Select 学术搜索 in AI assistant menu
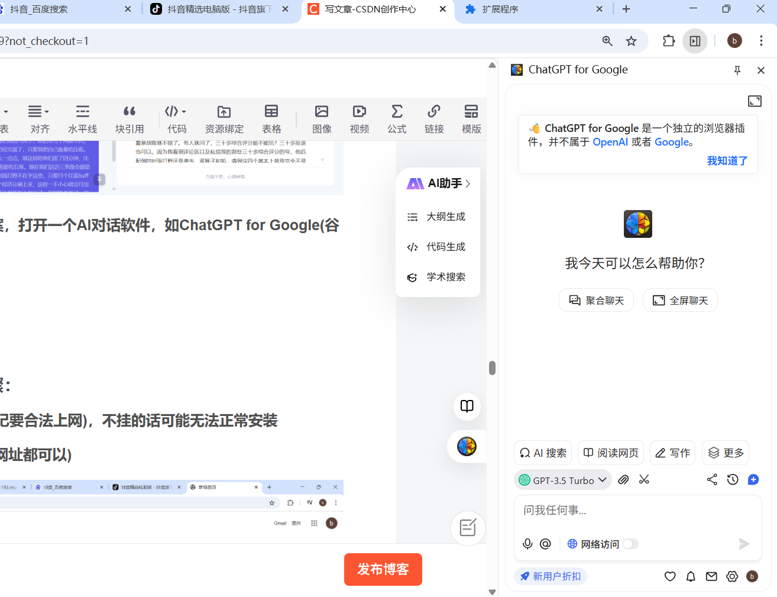The width and height of the screenshot is (777, 597). [438, 277]
